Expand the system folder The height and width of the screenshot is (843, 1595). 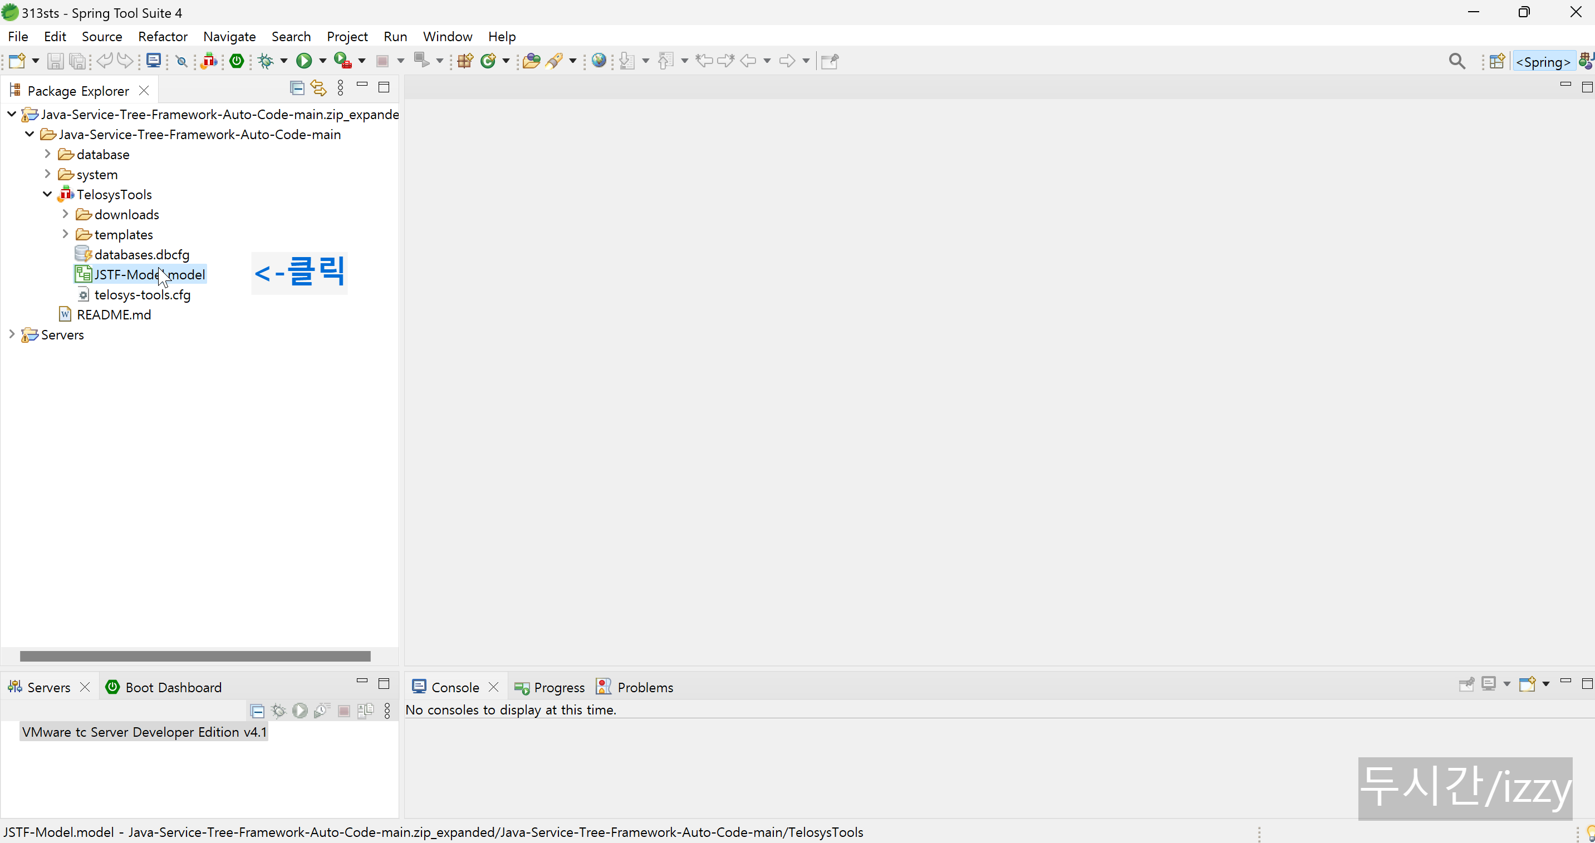(x=48, y=174)
